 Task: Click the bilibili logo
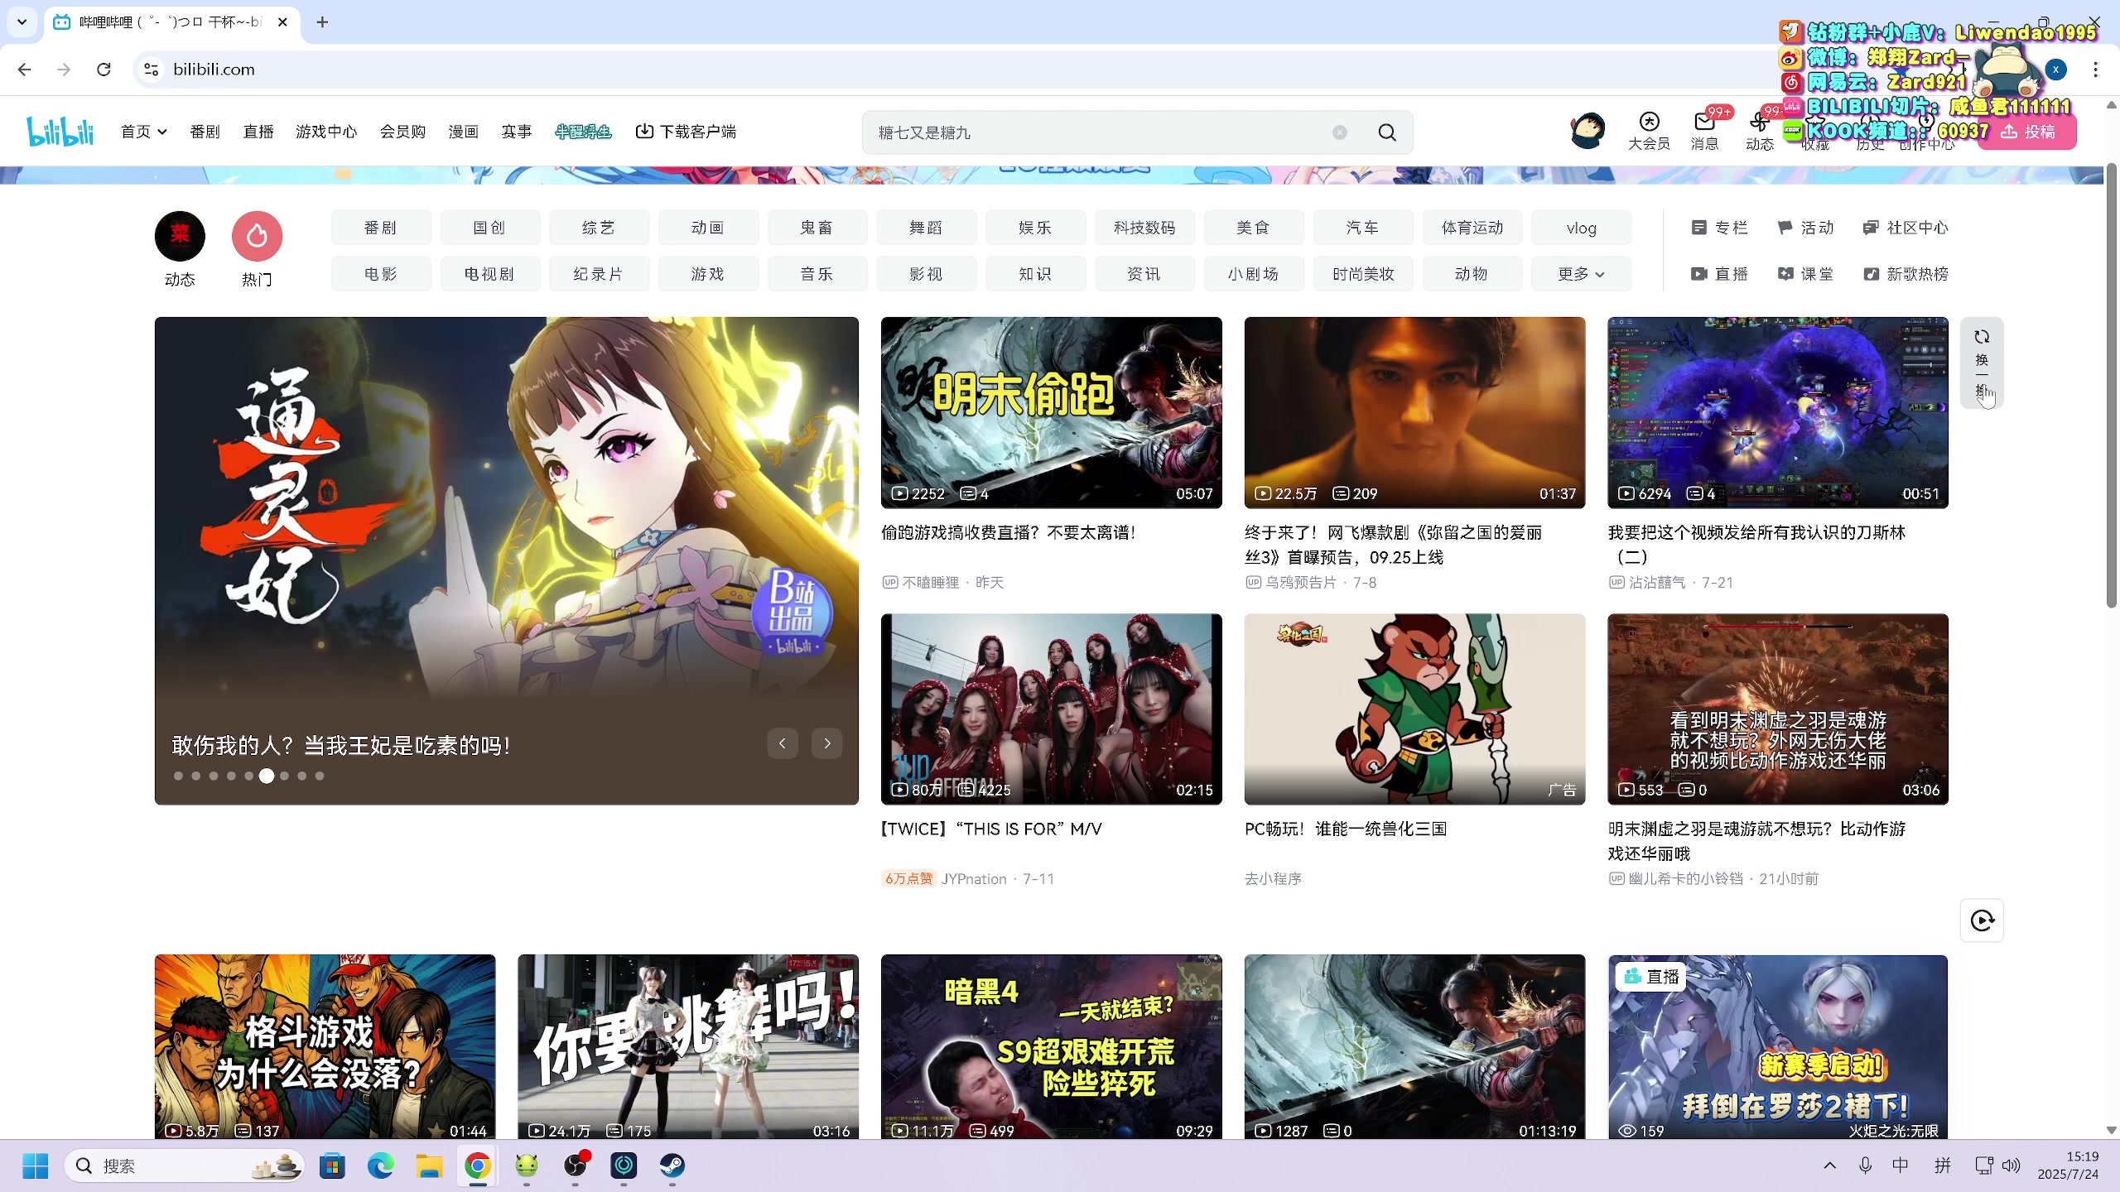coord(60,131)
